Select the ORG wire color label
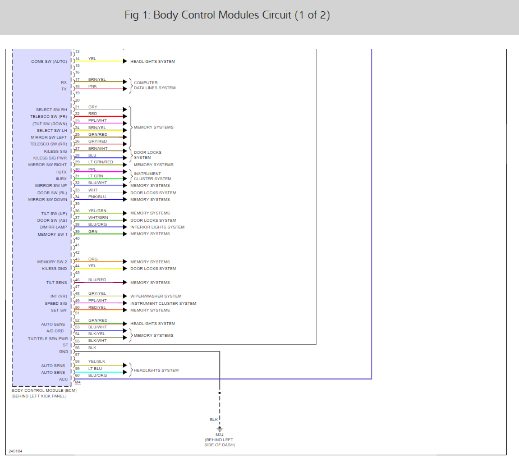519x471 pixels. tap(93, 259)
